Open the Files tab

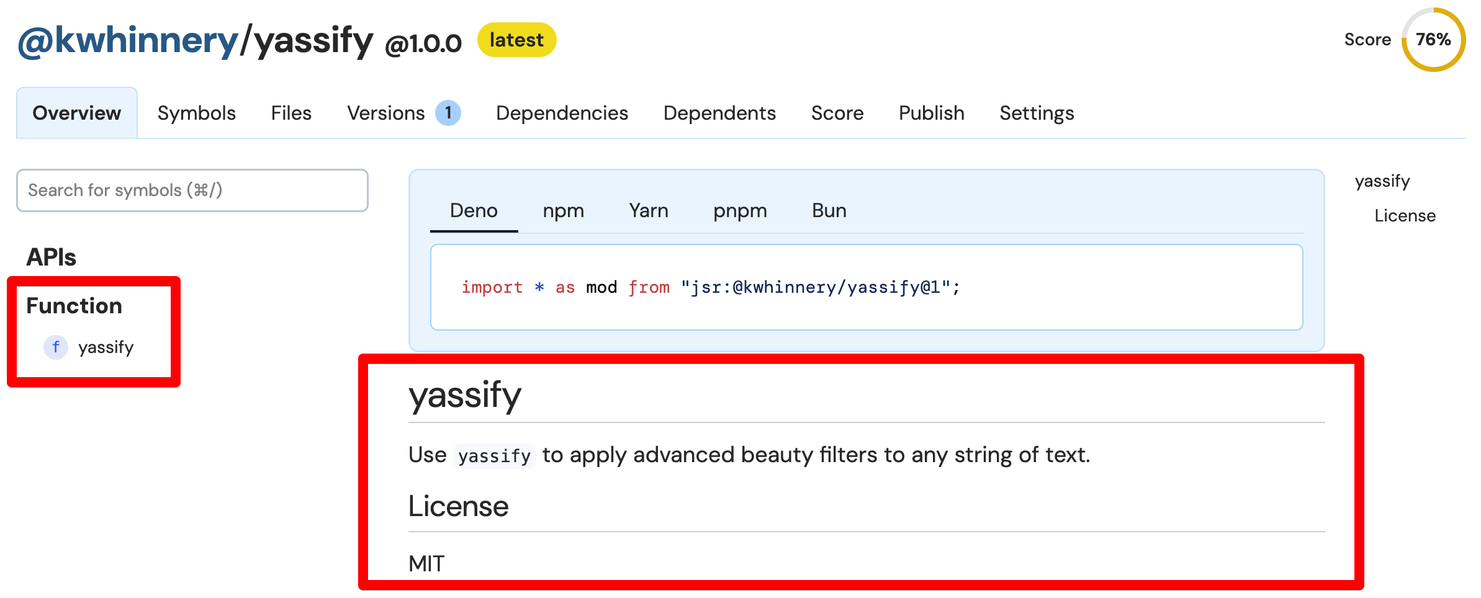[x=290, y=113]
